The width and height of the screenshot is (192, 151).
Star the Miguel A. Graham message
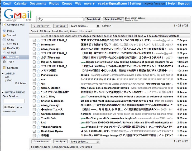click(x=38, y=62)
